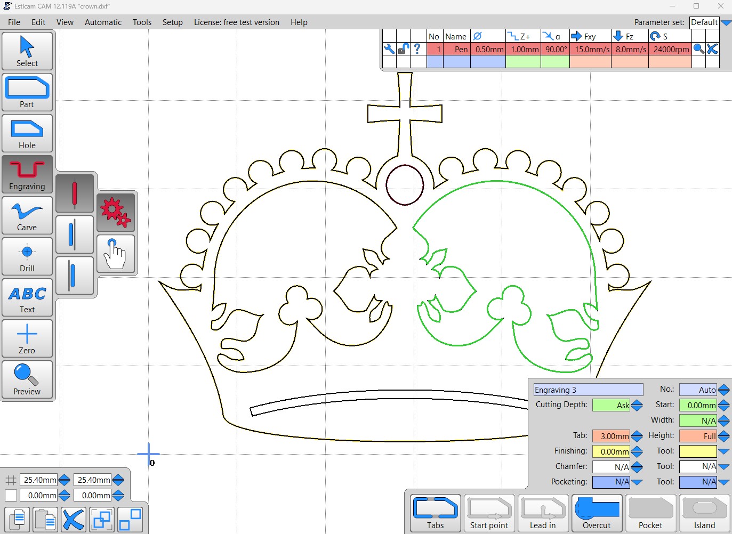The image size is (732, 534).
Task: Choose manual hand-pointer engraving option
Action: coord(116,254)
